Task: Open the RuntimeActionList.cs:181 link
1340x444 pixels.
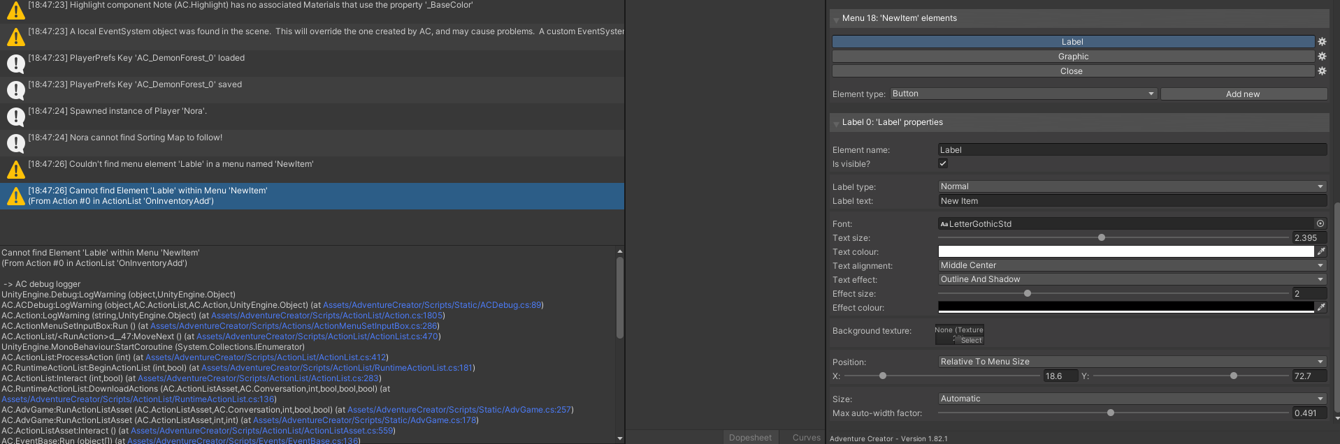Action: pyautogui.click(x=337, y=368)
